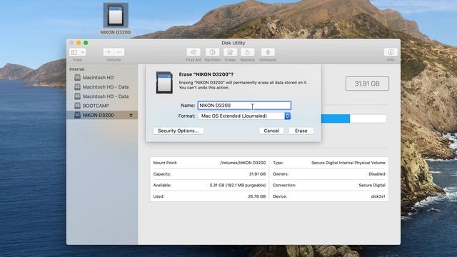Click the Erase toolbar icon
Image resolution: width=457 pixels, height=257 pixels.
point(230,52)
